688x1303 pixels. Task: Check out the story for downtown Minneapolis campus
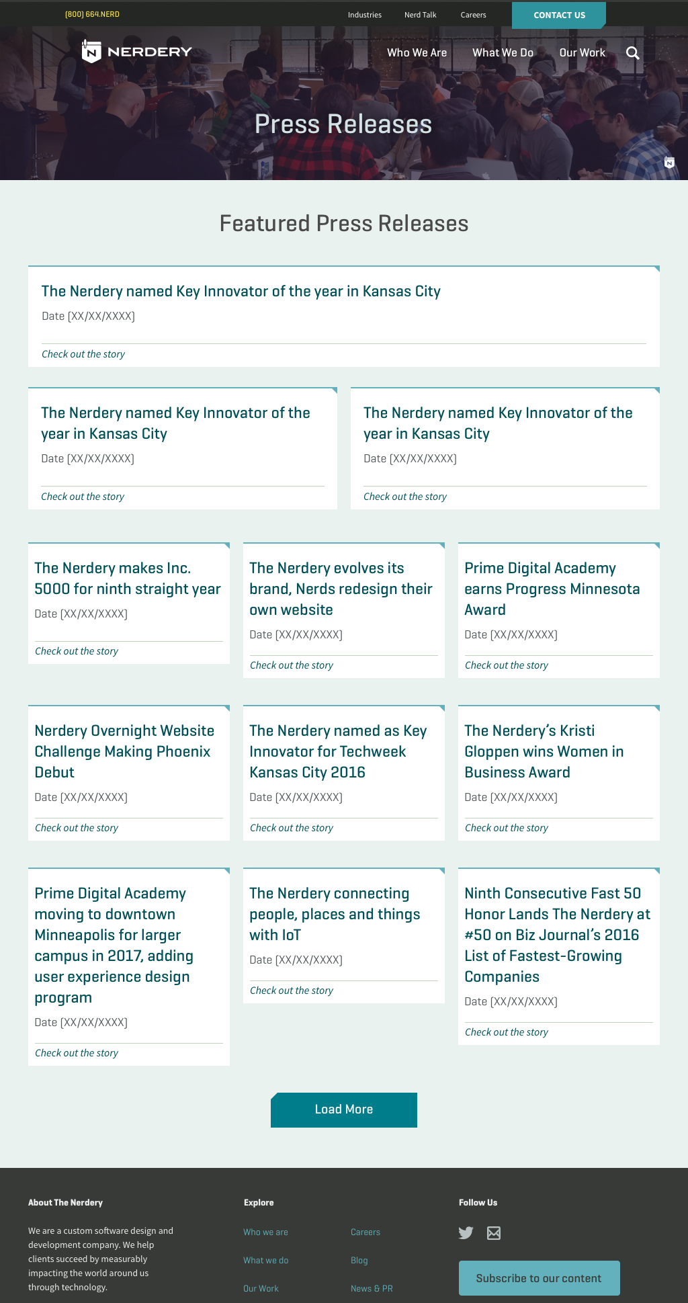(77, 1053)
